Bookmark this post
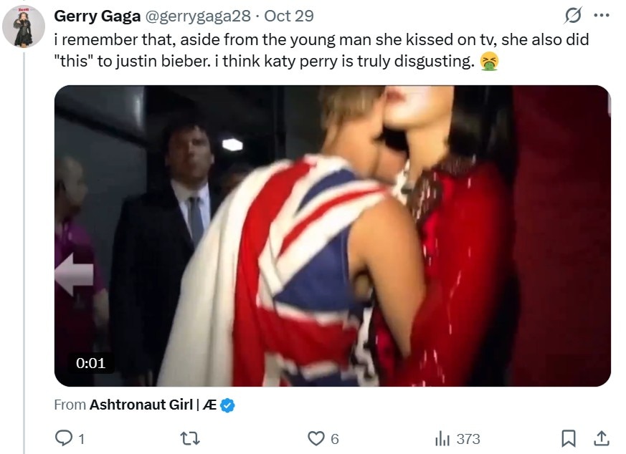Screen dimensions: 626x454 pyautogui.click(x=569, y=438)
